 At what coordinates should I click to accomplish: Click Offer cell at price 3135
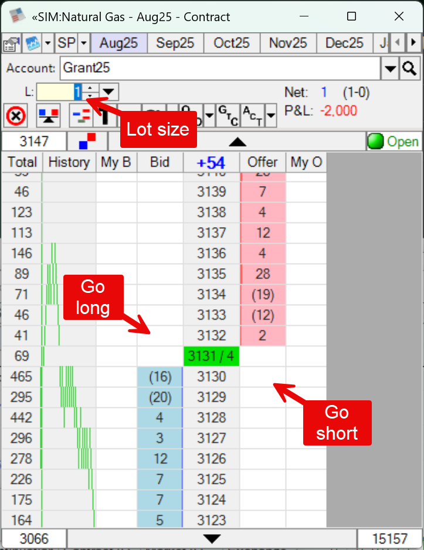tap(263, 274)
